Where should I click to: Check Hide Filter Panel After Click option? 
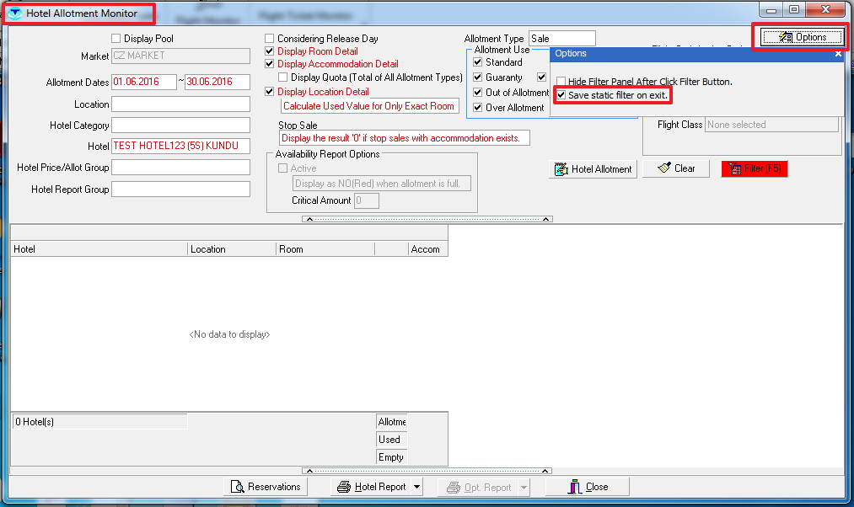click(x=561, y=82)
